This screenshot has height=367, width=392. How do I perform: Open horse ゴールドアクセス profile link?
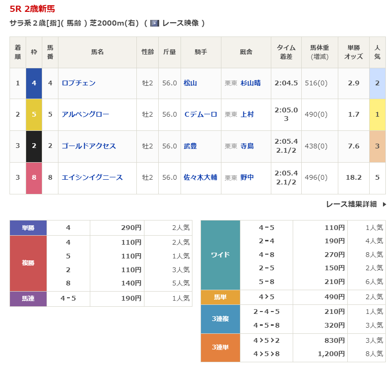point(88,146)
